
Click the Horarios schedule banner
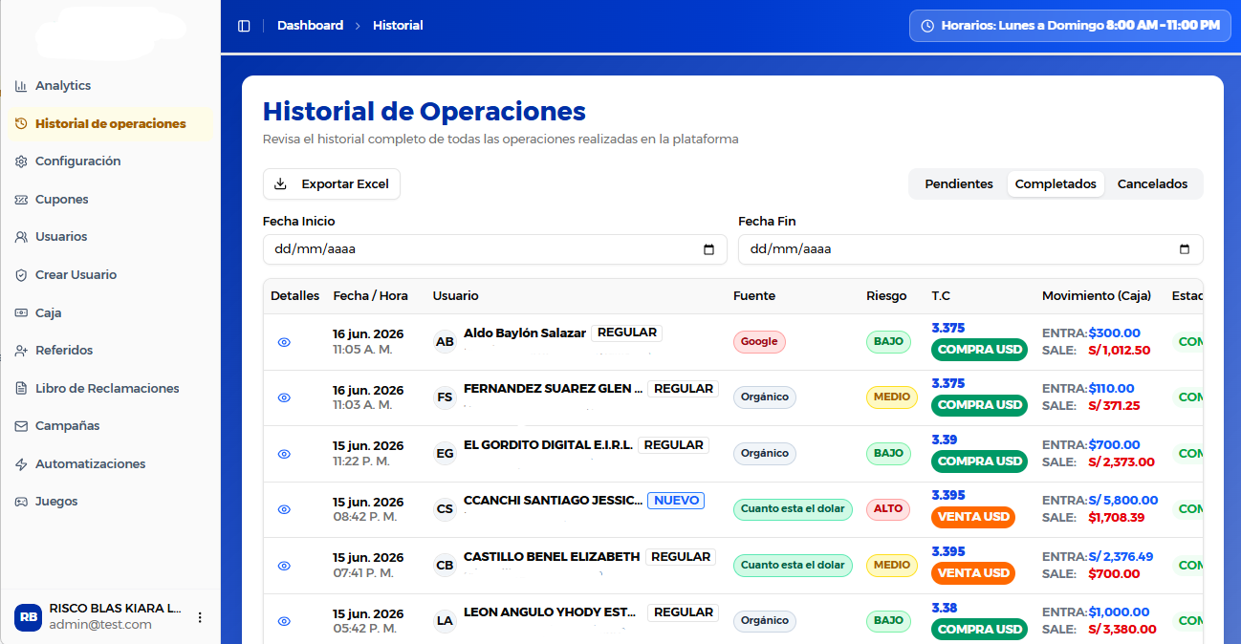(x=1070, y=26)
